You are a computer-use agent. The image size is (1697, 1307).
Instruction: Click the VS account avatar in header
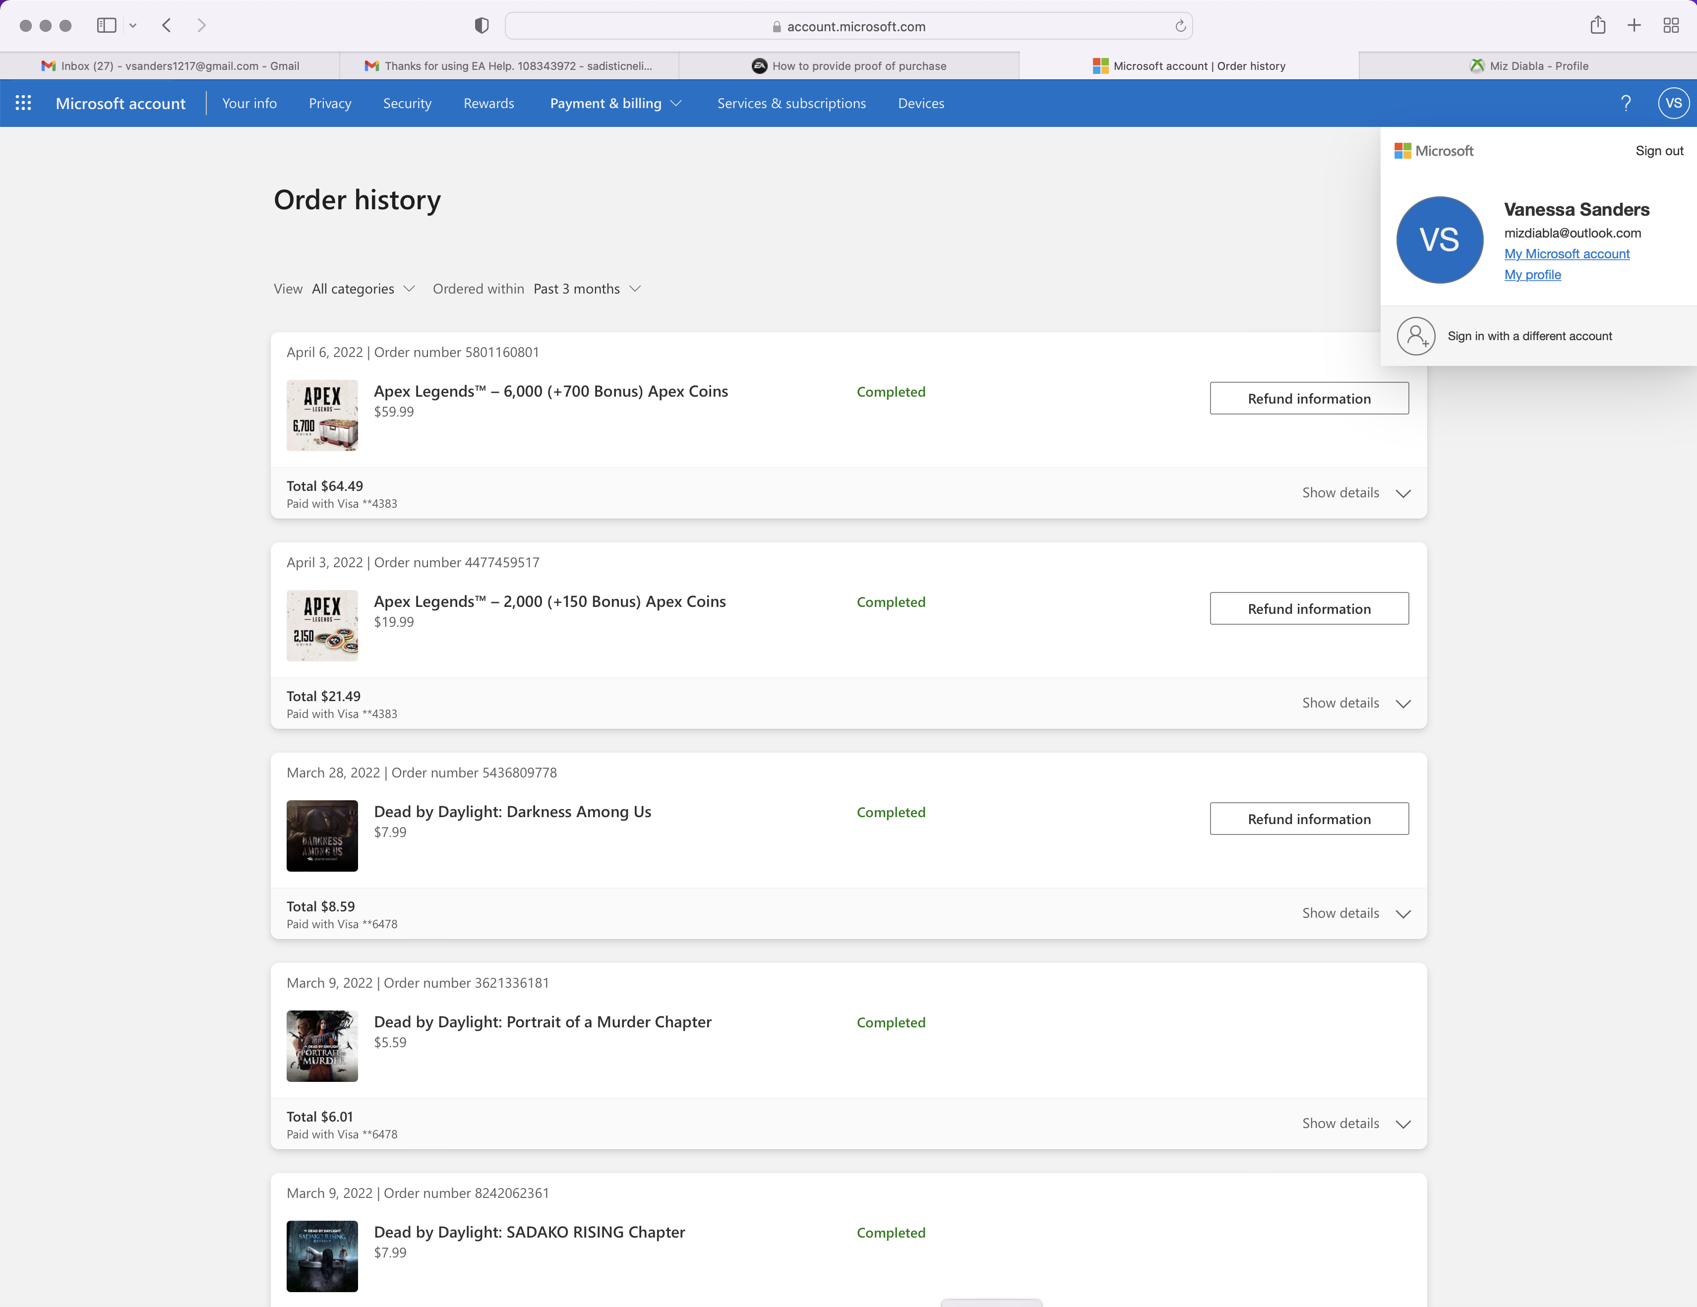pos(1673,103)
